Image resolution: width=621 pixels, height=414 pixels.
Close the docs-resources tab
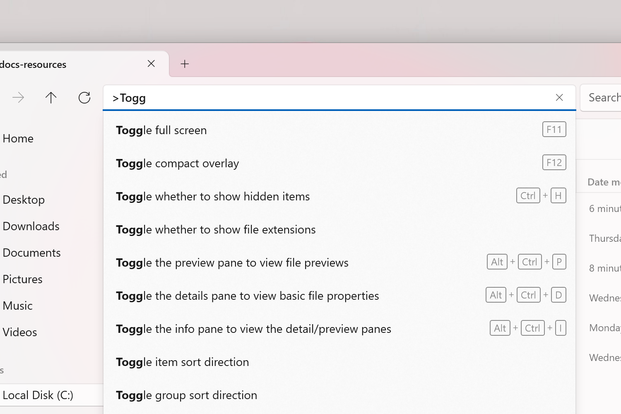tap(151, 64)
